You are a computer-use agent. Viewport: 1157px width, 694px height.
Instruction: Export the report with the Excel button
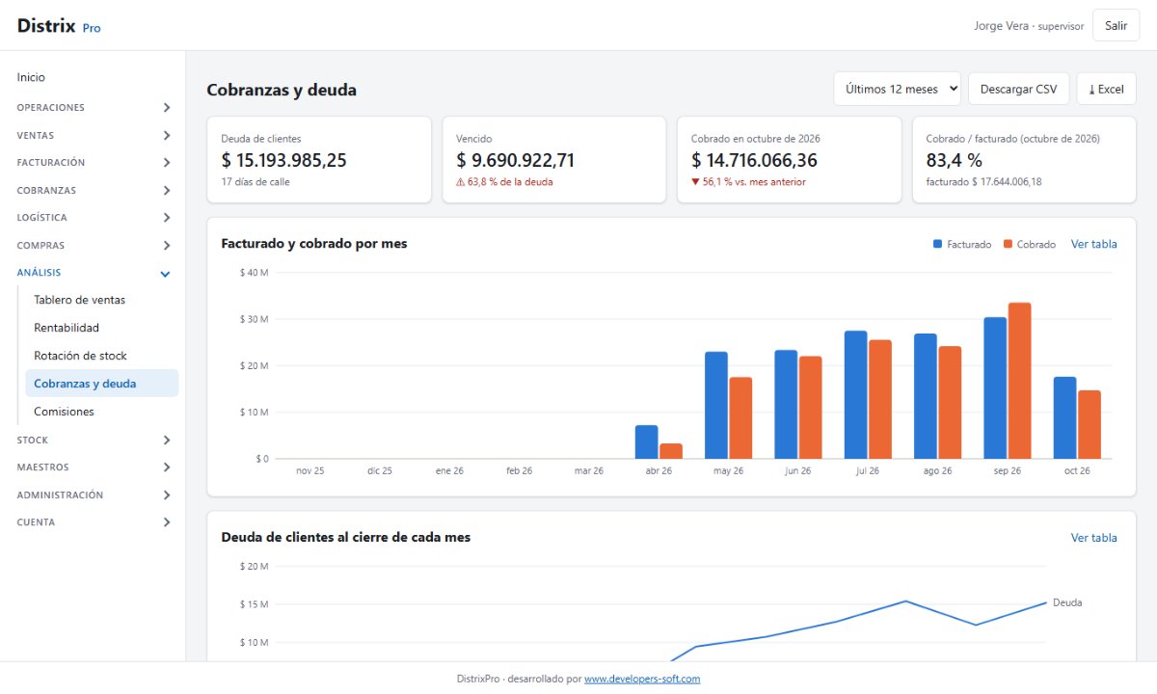click(1106, 89)
